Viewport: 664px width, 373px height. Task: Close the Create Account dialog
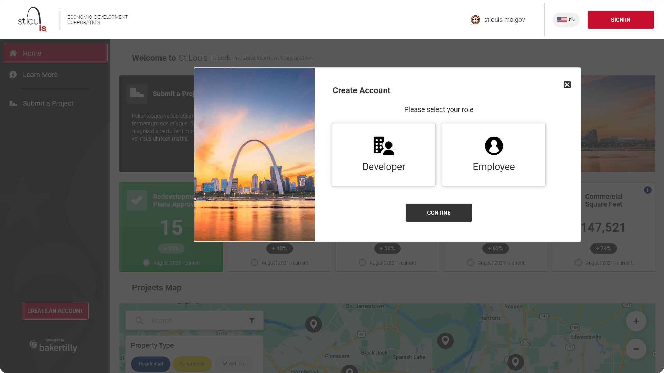coord(567,85)
